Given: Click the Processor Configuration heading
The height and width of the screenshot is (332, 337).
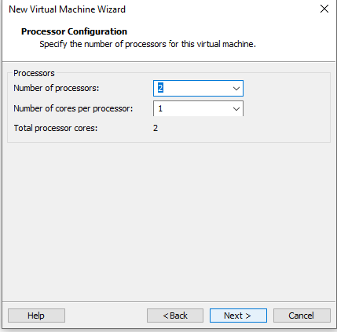Looking at the screenshot, I should [x=74, y=31].
